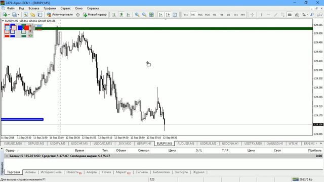Select the M30 timeframe
Image resolution: width=324 pixels, height=182 pixels.
coord(207,15)
